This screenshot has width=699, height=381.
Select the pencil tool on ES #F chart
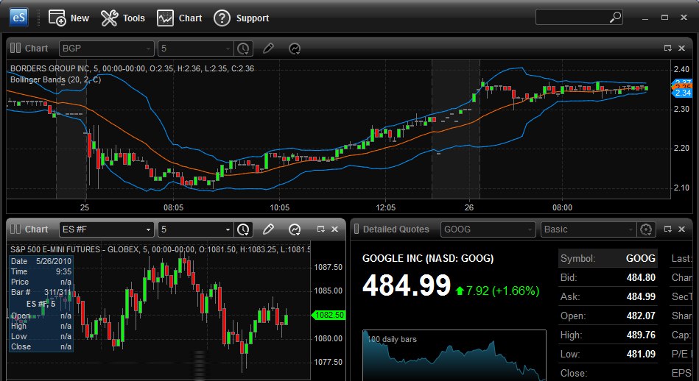pyautogui.click(x=269, y=229)
